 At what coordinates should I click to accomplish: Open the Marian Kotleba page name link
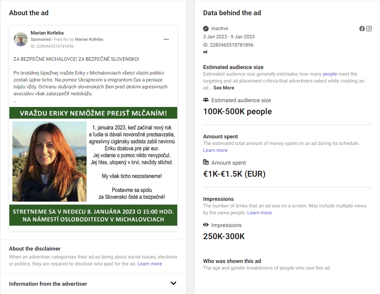(47, 33)
